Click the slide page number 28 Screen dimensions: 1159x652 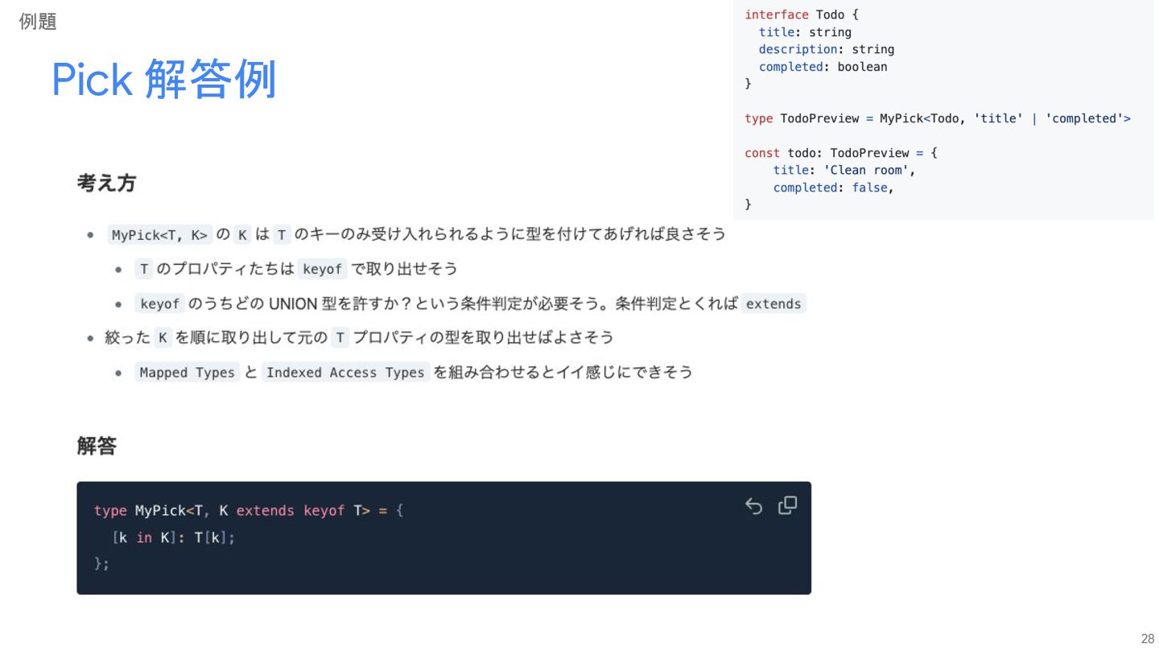pos(1148,638)
